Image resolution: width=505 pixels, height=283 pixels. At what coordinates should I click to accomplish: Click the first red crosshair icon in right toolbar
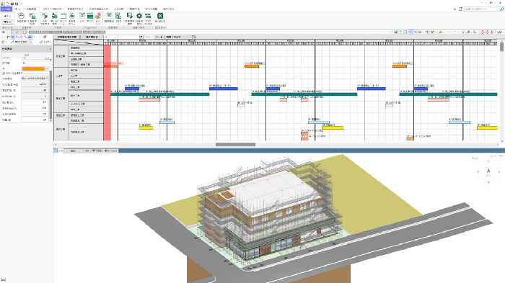pos(483,32)
